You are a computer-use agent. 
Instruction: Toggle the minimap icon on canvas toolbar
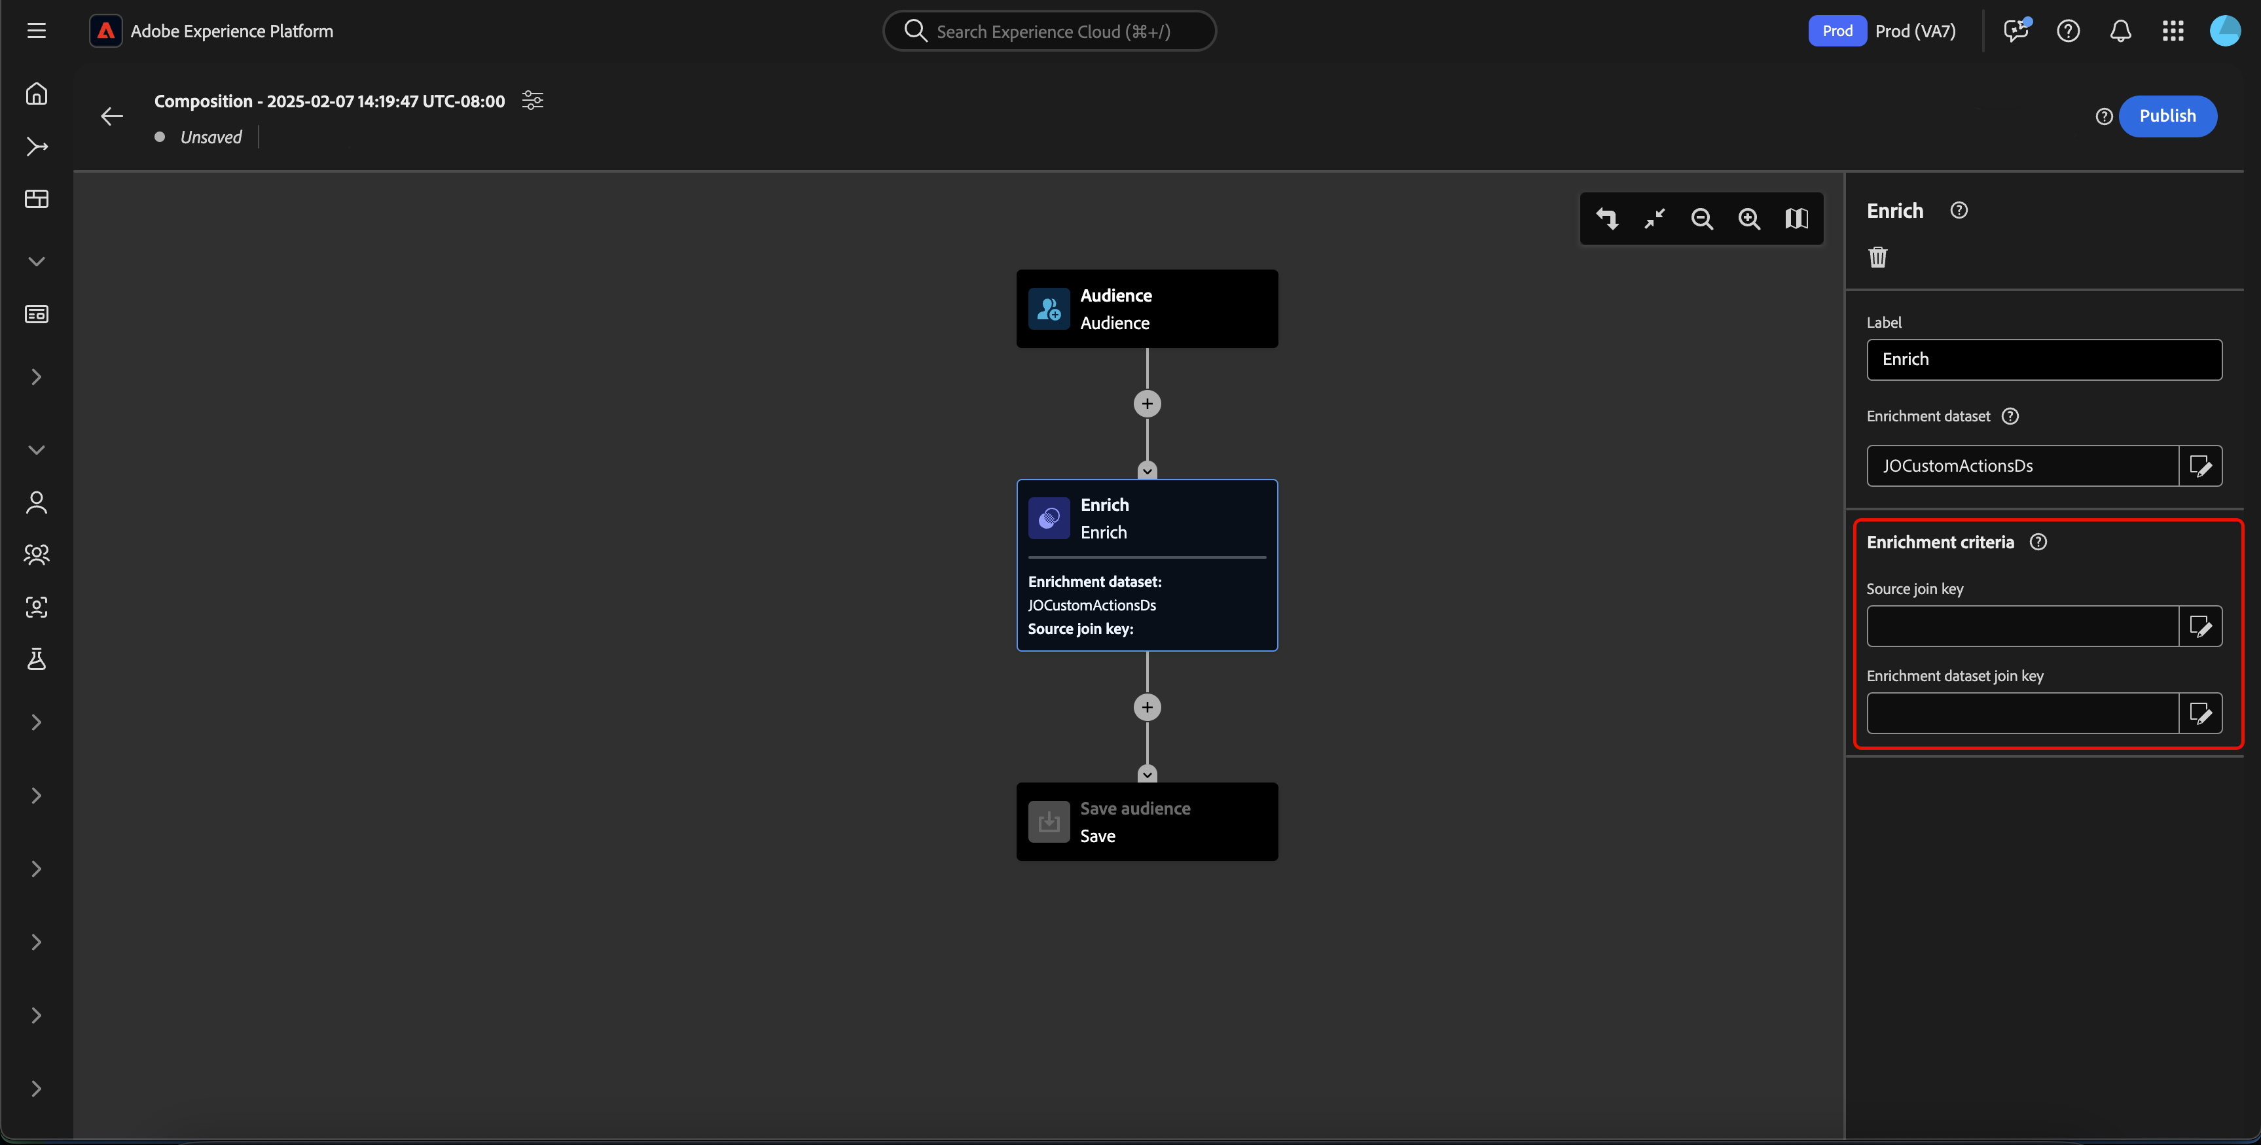coord(1797,219)
